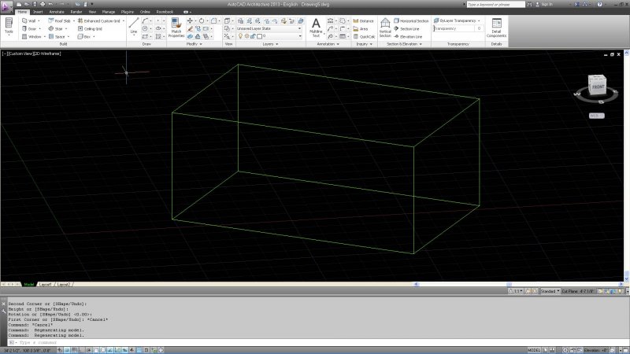Select the Door tool
630x354 pixels.
click(x=31, y=28)
